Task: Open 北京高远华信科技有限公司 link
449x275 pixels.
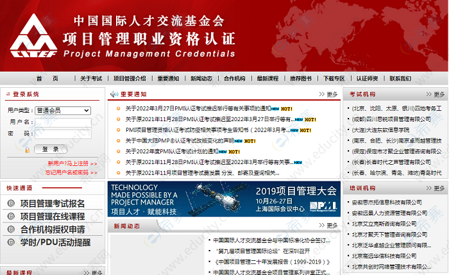Action: 384,256
